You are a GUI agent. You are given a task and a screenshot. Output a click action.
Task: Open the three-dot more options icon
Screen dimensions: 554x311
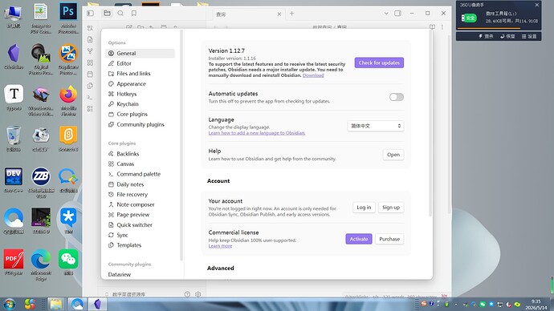point(442,26)
